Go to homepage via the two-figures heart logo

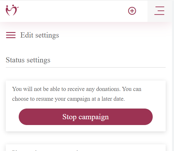coord(12,10)
